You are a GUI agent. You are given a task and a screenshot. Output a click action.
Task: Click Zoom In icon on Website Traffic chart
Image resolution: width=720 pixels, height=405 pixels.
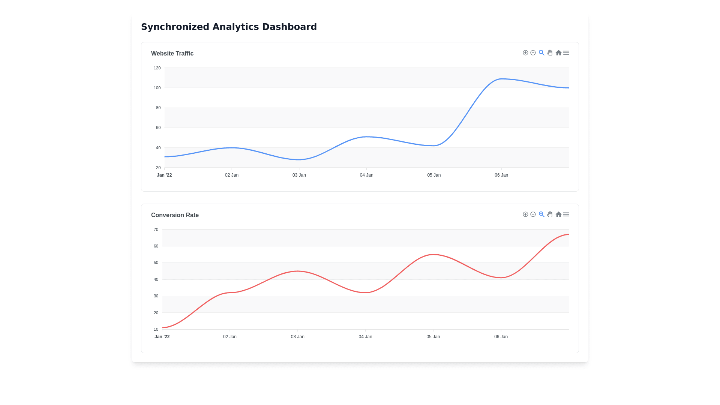(525, 53)
